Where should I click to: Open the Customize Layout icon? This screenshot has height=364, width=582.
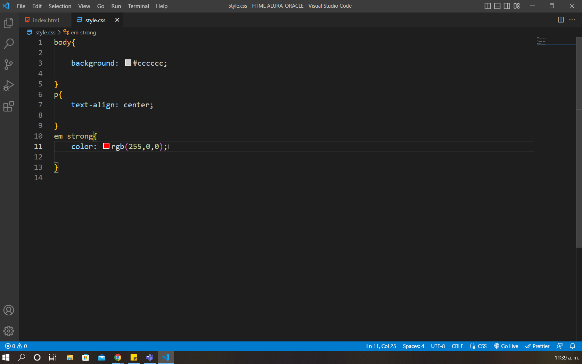[517, 6]
